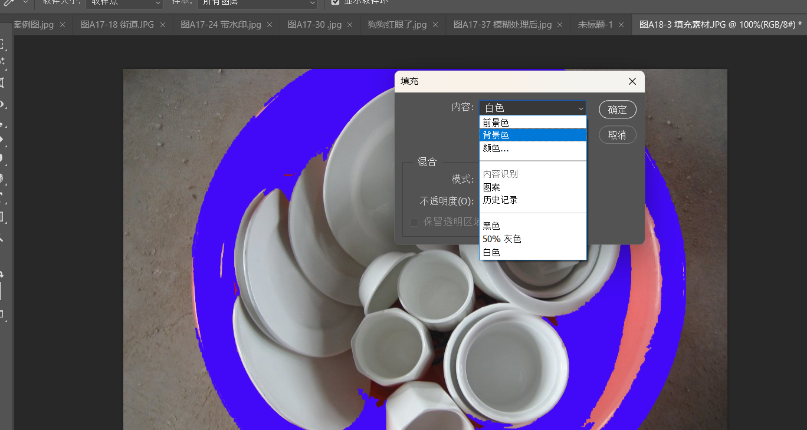This screenshot has width=807, height=430.
Task: Click the eyedropper tool icon in options bar
Action: pos(9,2)
